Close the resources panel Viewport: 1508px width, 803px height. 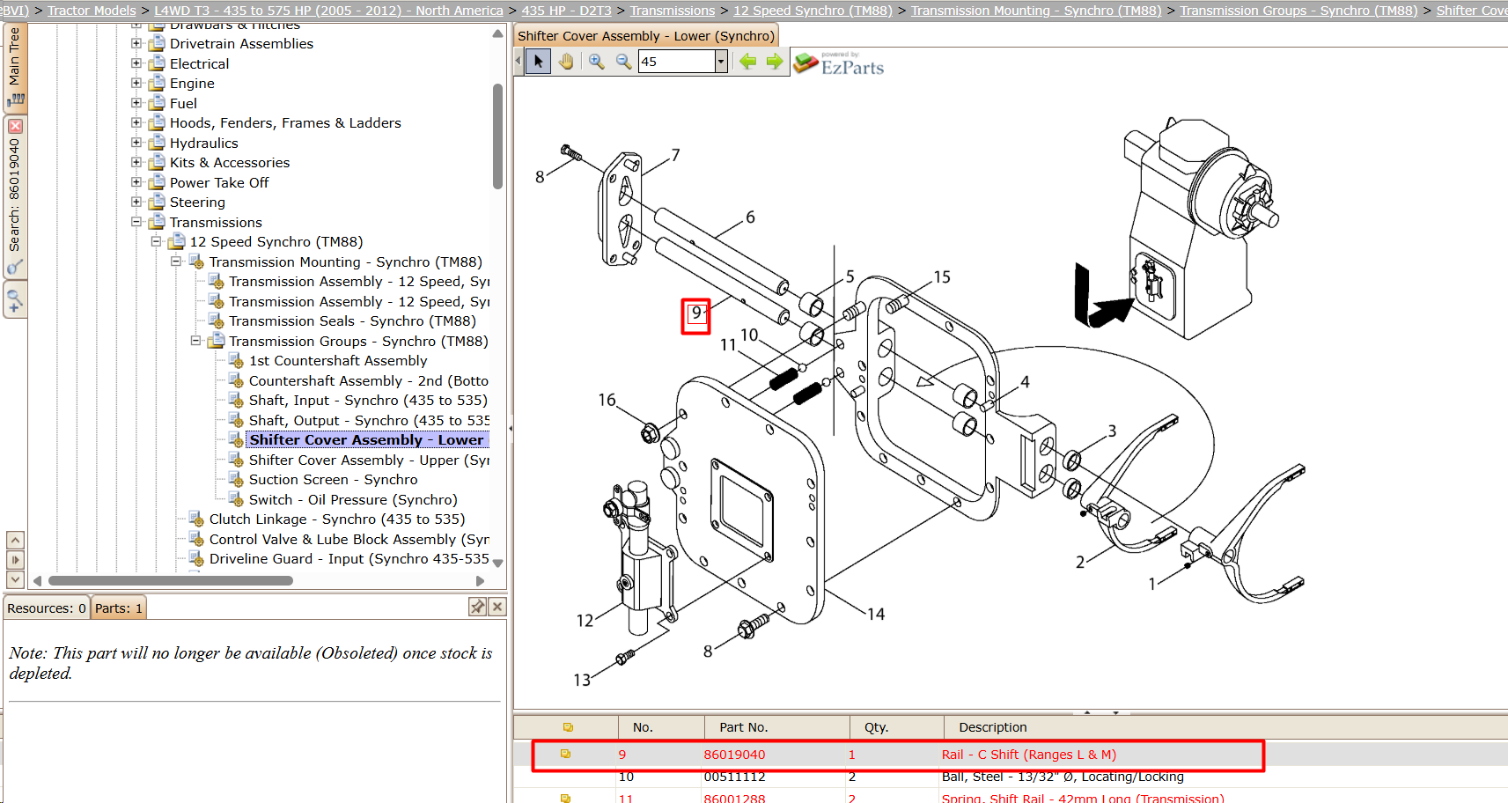pos(497,607)
